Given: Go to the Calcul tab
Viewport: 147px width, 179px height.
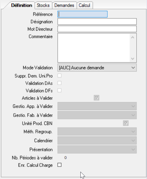Looking at the screenshot, I should pyautogui.click(x=85, y=5).
